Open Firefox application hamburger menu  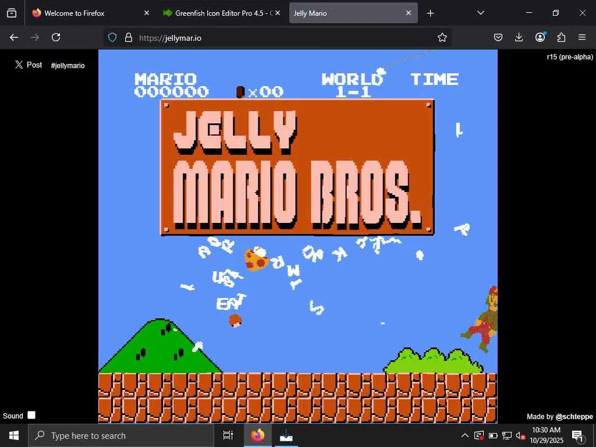tap(582, 37)
